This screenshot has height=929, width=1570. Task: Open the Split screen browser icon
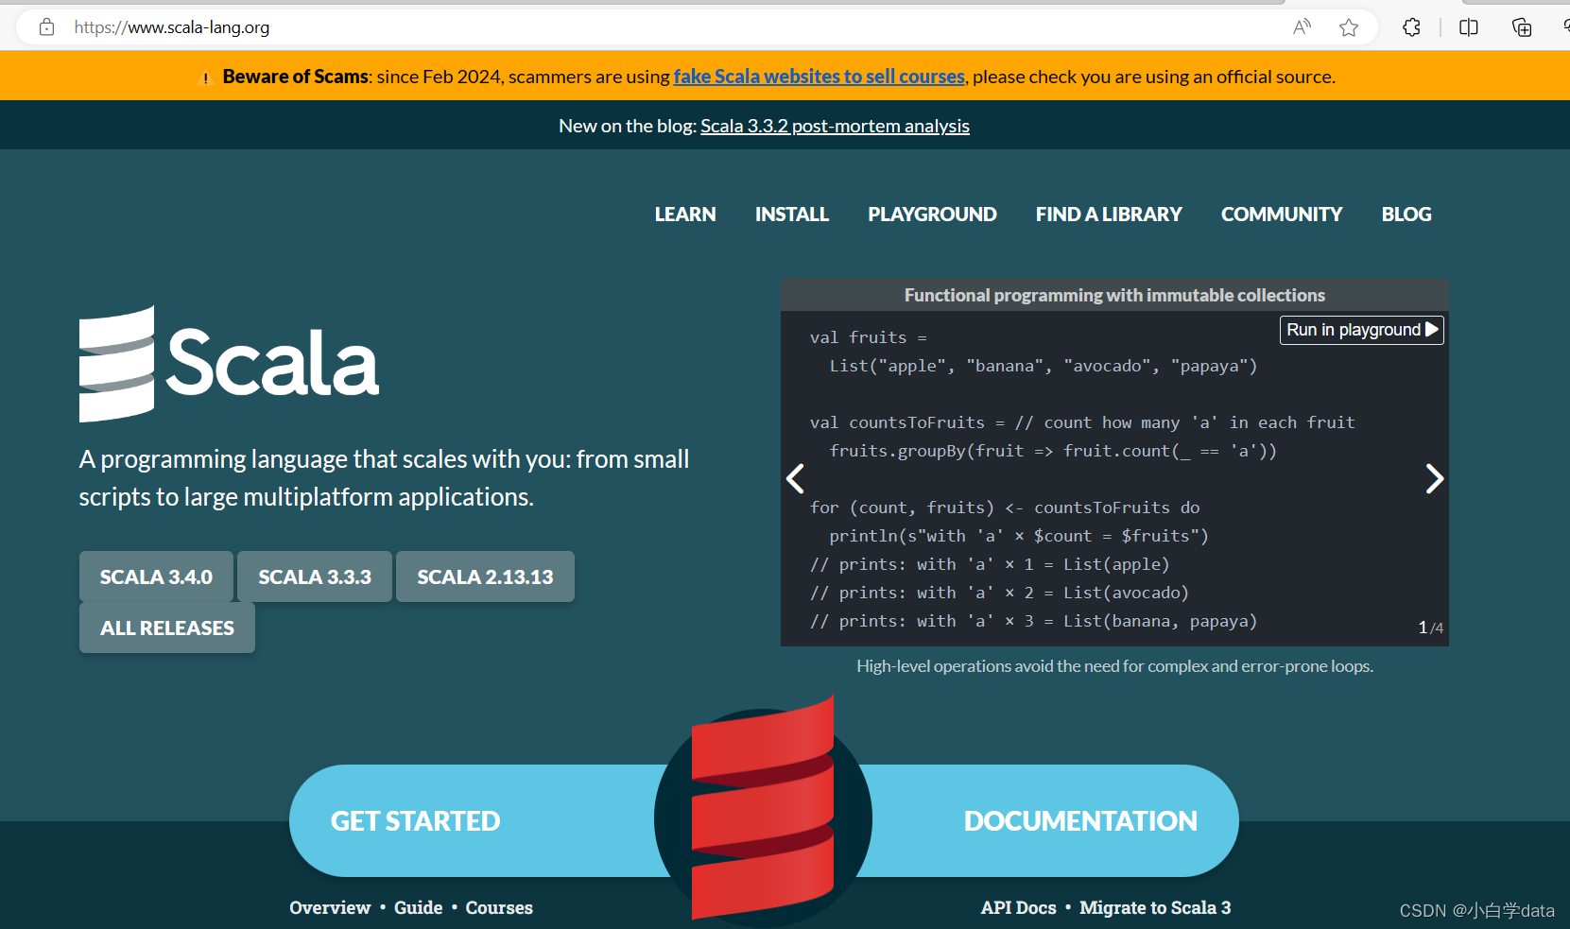[x=1468, y=27]
